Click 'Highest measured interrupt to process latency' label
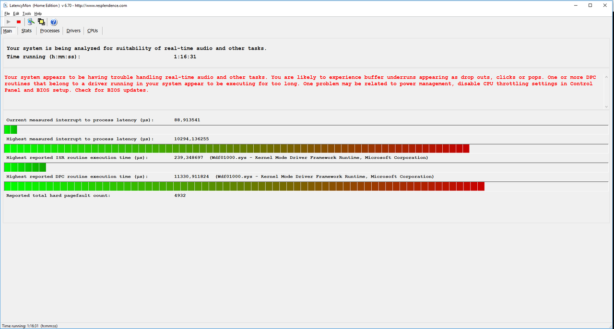Image resolution: width=614 pixels, height=329 pixels. [80, 139]
